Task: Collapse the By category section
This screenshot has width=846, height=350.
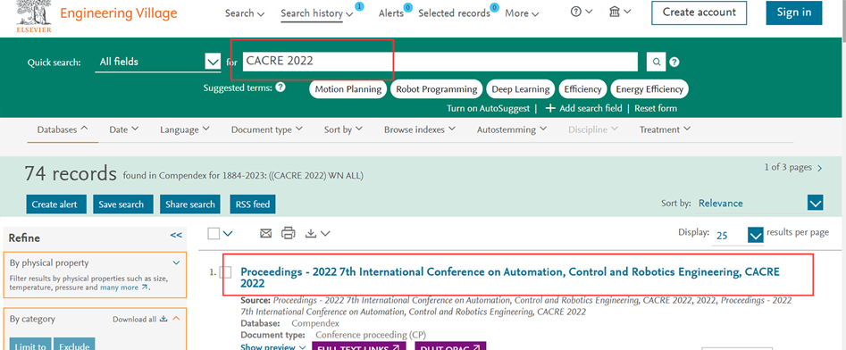Action: point(176,319)
